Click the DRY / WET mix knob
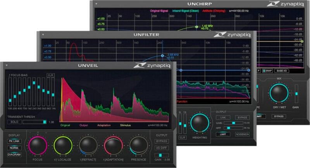310x168 pixels. pyautogui.click(x=279, y=94)
